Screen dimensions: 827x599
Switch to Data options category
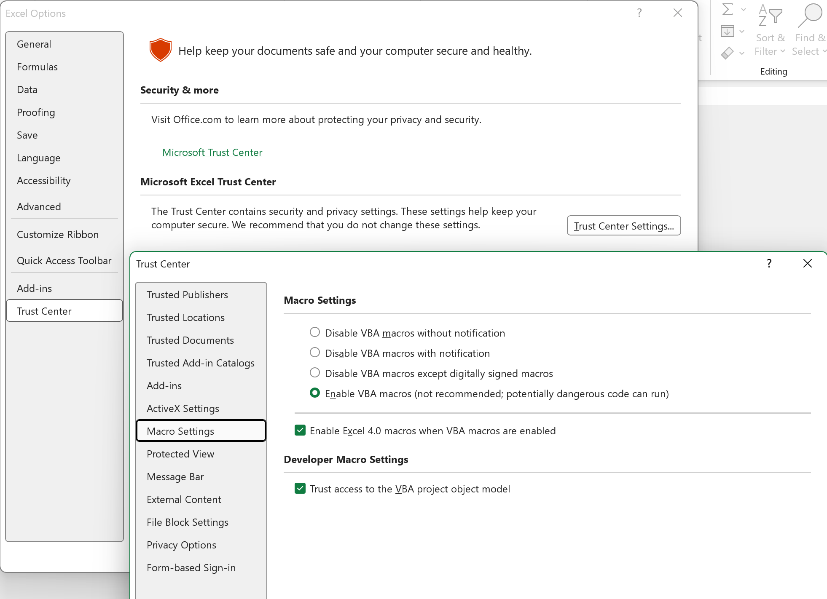click(64, 90)
